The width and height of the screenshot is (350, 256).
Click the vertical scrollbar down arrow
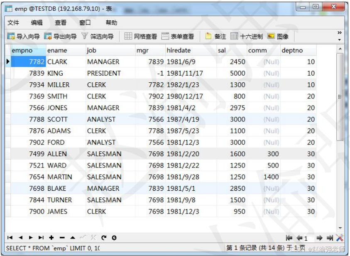(x=340, y=228)
